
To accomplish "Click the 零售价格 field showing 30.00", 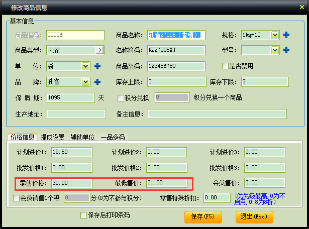I will coord(72,183).
